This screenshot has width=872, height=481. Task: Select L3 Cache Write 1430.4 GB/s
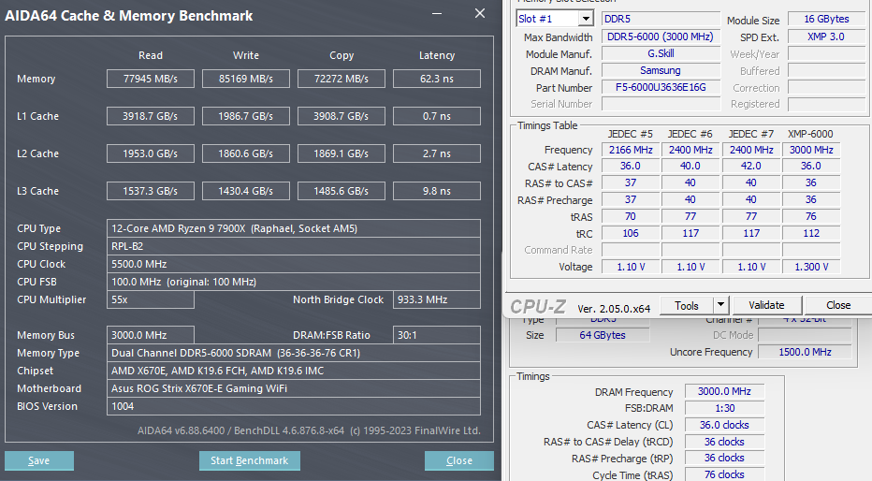(246, 191)
